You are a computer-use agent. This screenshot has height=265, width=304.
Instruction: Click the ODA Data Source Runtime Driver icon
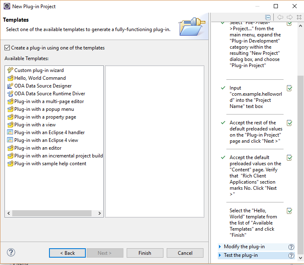[x=10, y=93]
